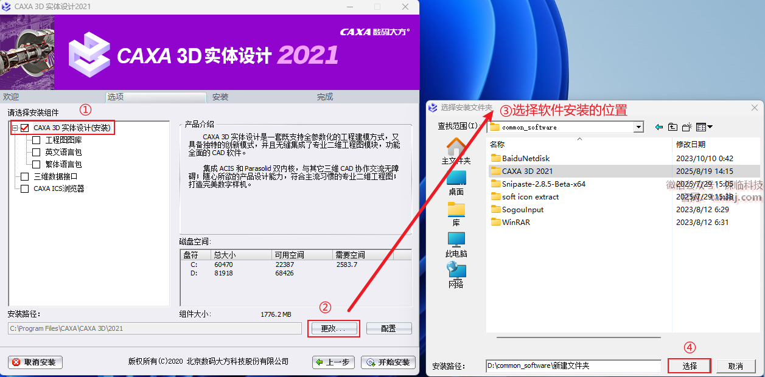The width and height of the screenshot is (765, 377).
Task: Go up one folder level
Action: 672,127
